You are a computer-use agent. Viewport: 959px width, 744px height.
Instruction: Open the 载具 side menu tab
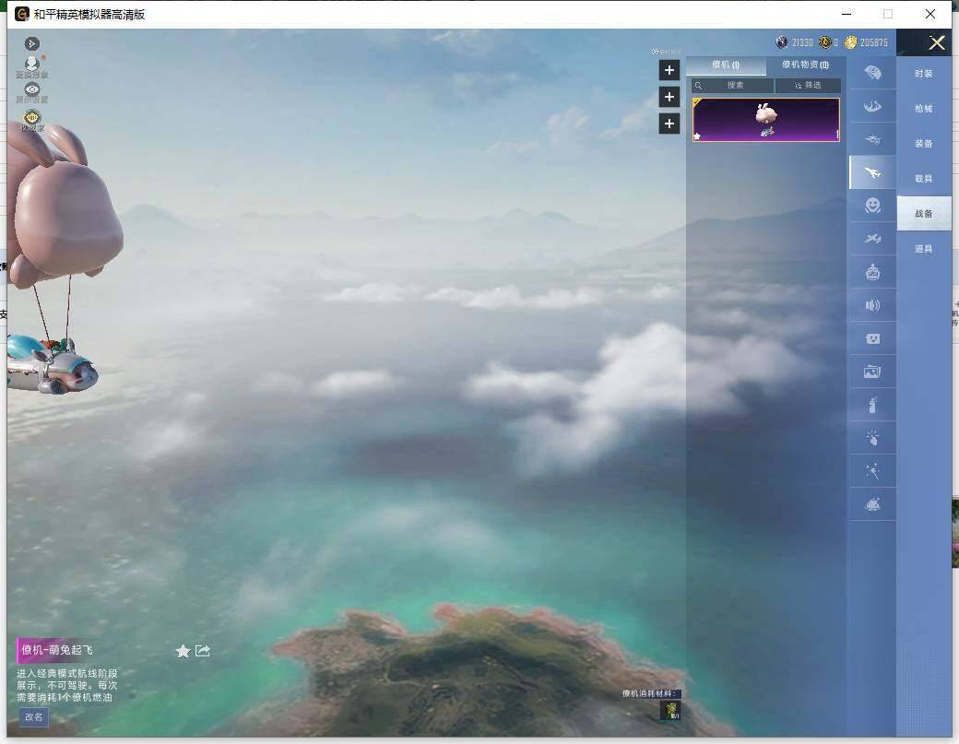click(924, 179)
